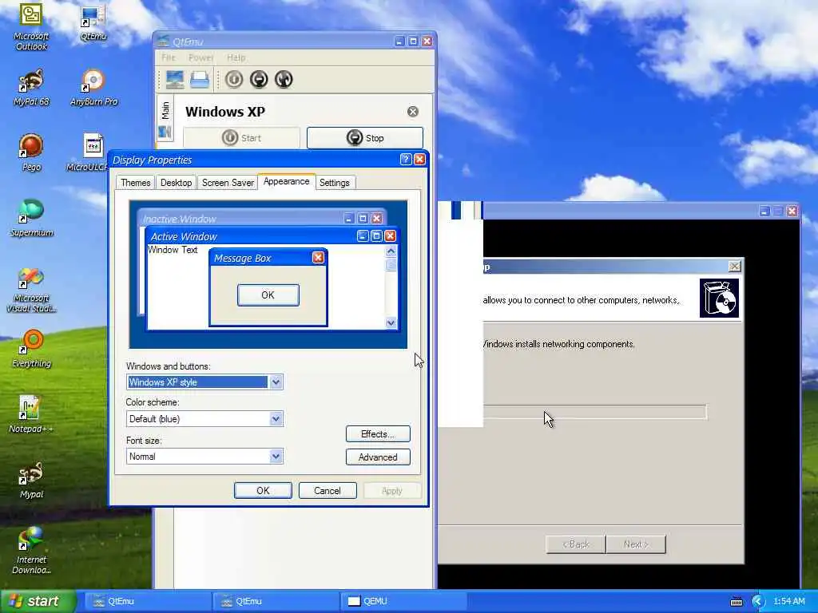
Task: Show hidden tray icons arrow
Action: (x=758, y=602)
